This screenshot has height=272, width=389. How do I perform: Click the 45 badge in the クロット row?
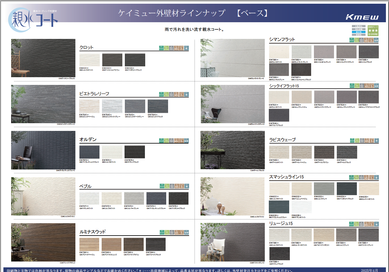click(176, 48)
